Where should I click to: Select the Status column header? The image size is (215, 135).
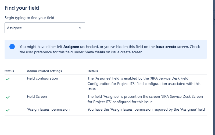pos(9,71)
